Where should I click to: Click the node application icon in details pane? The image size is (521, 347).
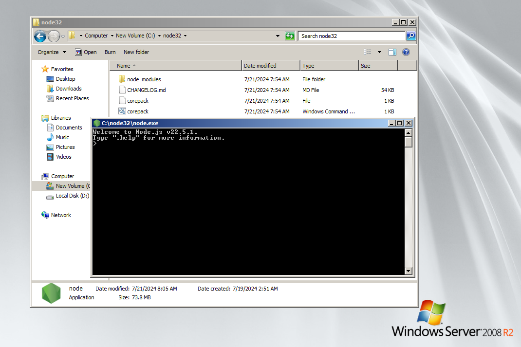51,293
